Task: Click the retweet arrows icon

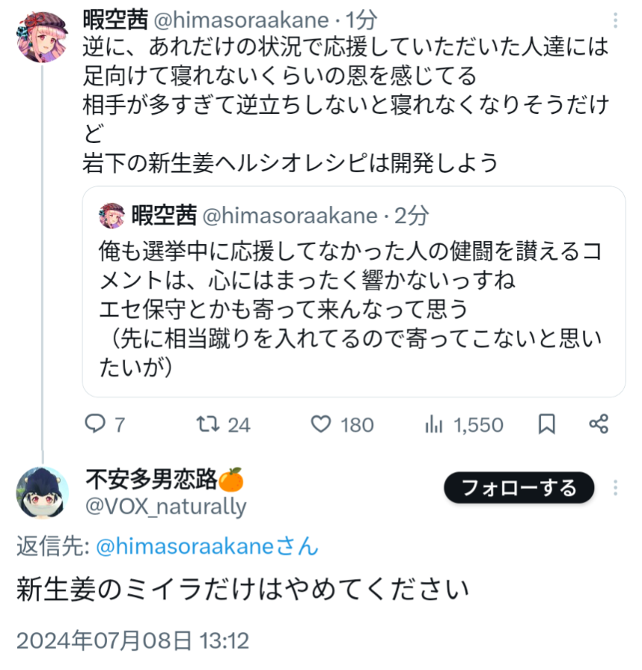Action: pos(208,424)
